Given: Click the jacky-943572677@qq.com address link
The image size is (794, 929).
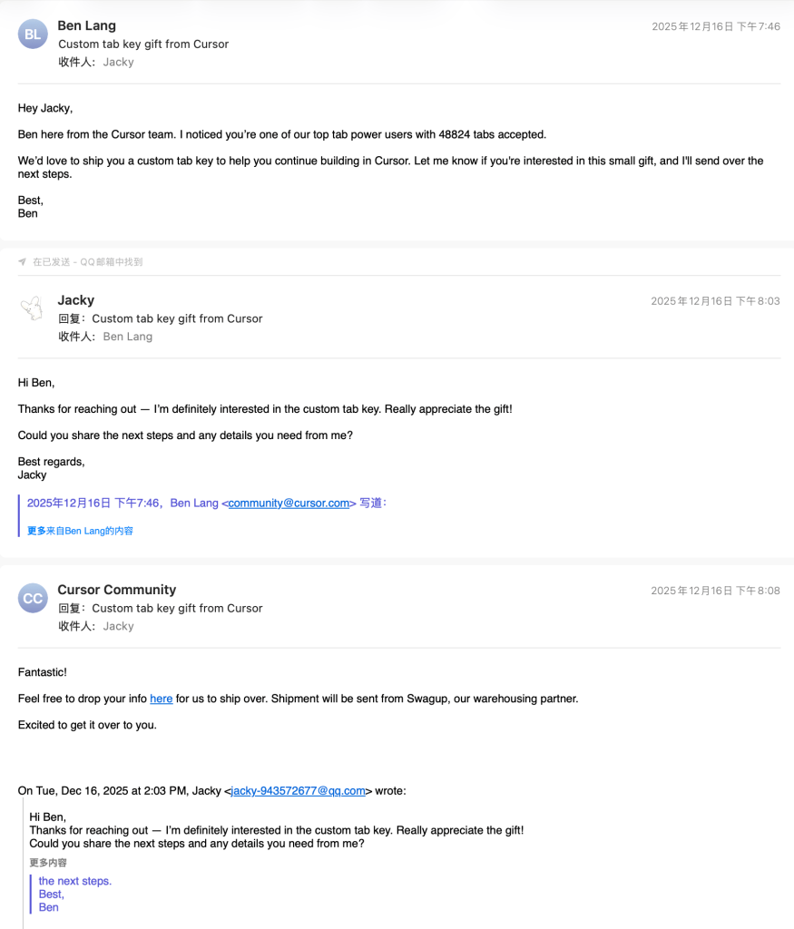Looking at the screenshot, I should pos(298,791).
